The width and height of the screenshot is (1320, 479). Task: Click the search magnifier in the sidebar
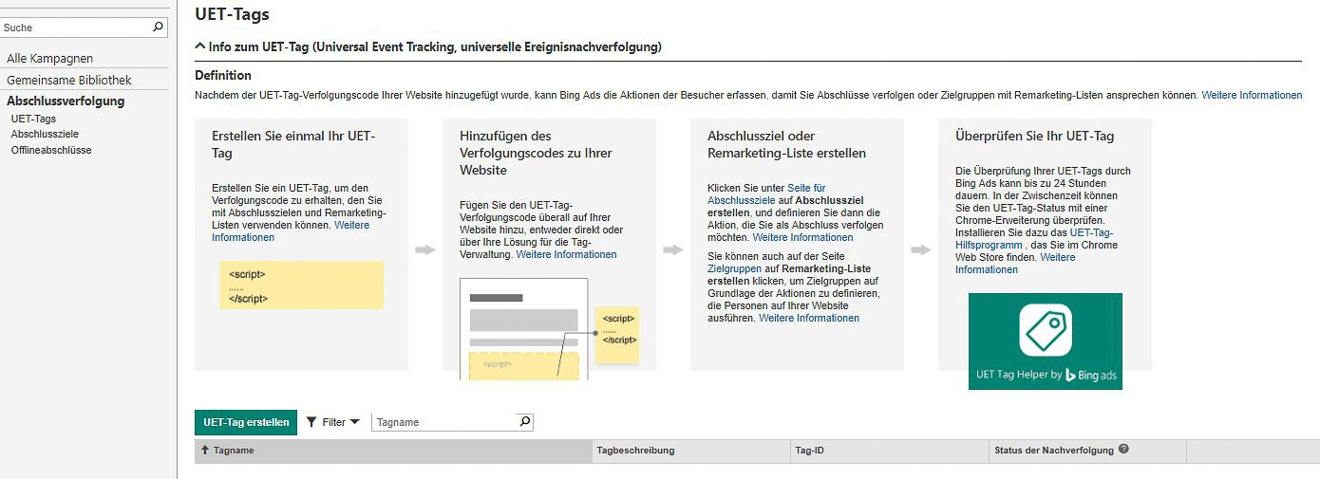point(159,28)
